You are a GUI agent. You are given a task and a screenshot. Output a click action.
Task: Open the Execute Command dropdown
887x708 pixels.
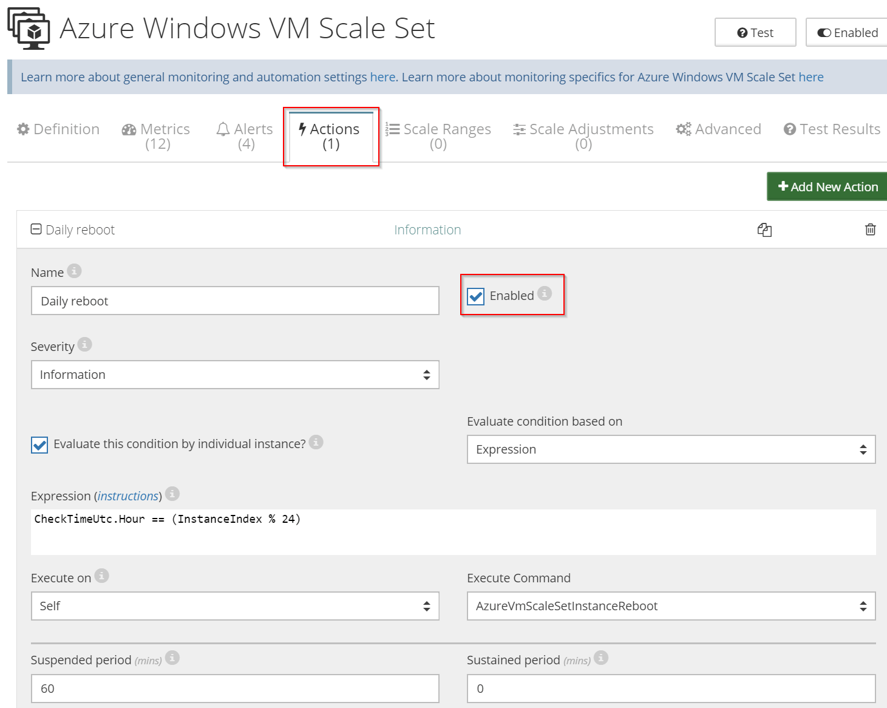pyautogui.click(x=671, y=606)
